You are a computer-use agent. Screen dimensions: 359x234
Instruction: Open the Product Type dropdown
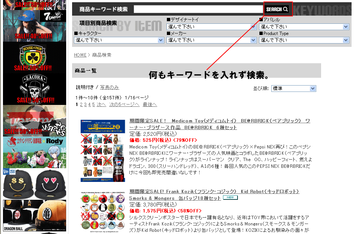(x=304, y=40)
